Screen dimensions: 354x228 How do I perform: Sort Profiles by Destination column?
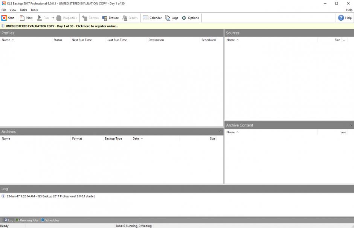tap(173, 40)
